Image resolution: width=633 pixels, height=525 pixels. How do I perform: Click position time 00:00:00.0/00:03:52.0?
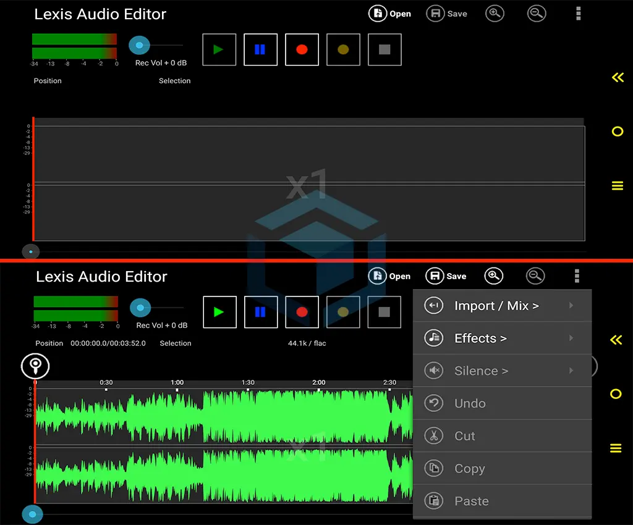[108, 343]
